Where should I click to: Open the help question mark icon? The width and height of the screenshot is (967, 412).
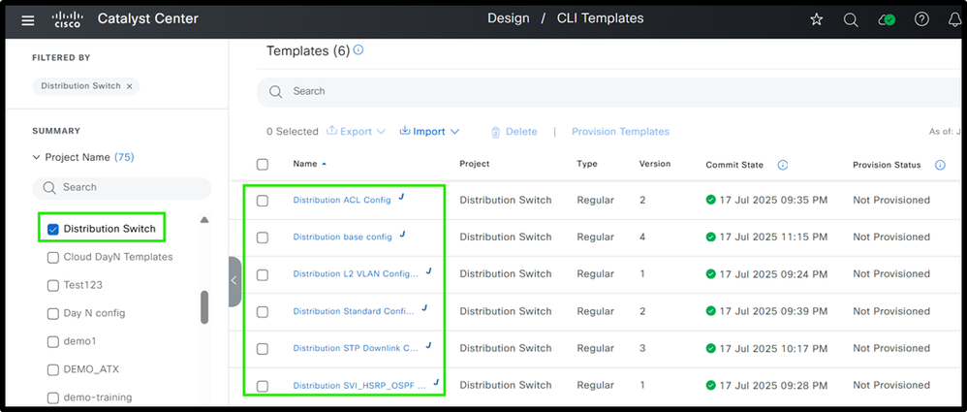coord(921,19)
